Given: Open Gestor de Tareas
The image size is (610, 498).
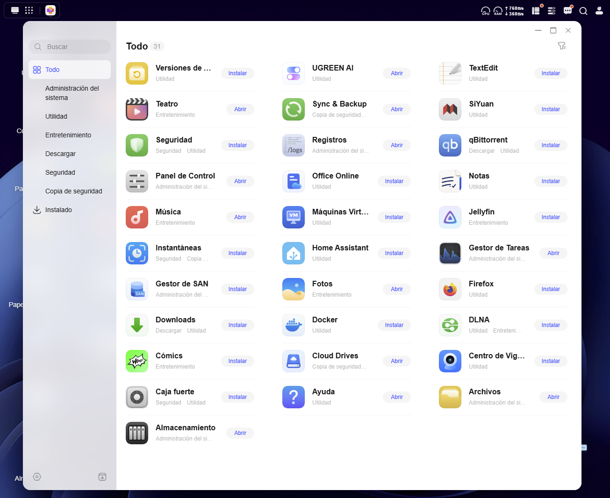Looking at the screenshot, I should pyautogui.click(x=553, y=253).
